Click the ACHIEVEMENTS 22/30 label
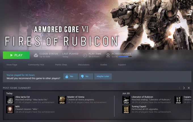Viewport: 193px width, 122px height. [121, 55]
